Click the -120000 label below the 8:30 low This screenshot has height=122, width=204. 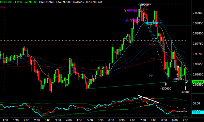click(x=166, y=88)
